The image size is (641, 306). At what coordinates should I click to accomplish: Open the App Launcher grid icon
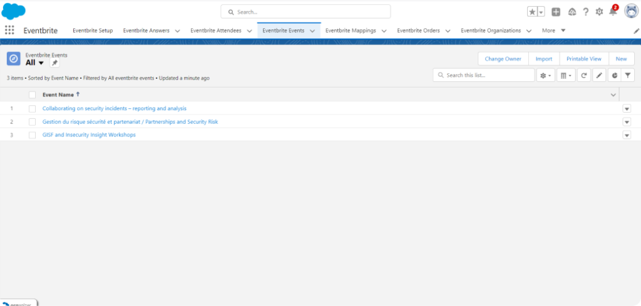click(9, 30)
